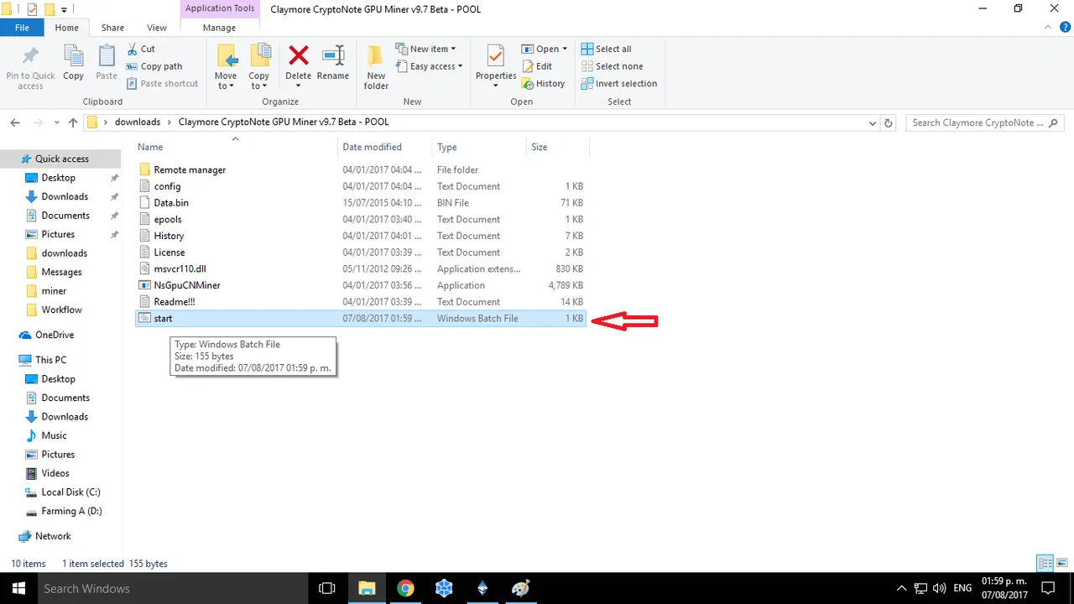
Task: Sort by the Name column header
Action: (x=235, y=147)
